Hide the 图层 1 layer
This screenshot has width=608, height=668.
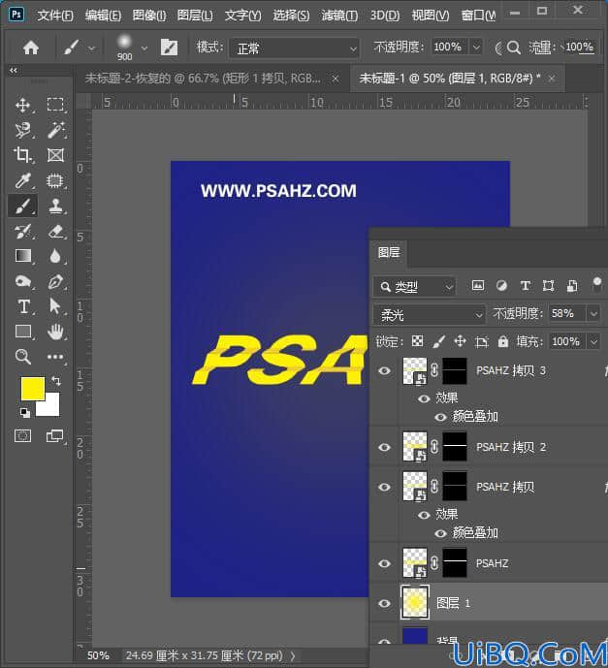384,603
